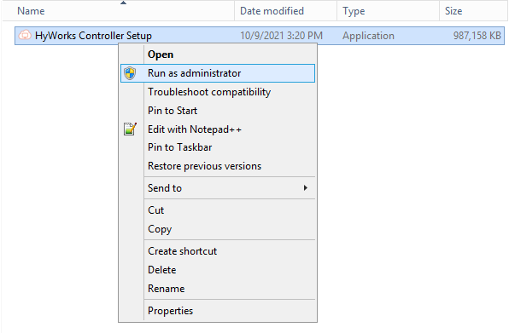Click the Run as administrator shield icon
The height and width of the screenshot is (333, 509).
130,73
